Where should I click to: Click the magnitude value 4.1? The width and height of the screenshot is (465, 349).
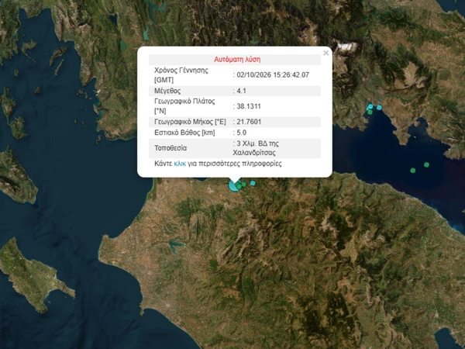point(241,91)
